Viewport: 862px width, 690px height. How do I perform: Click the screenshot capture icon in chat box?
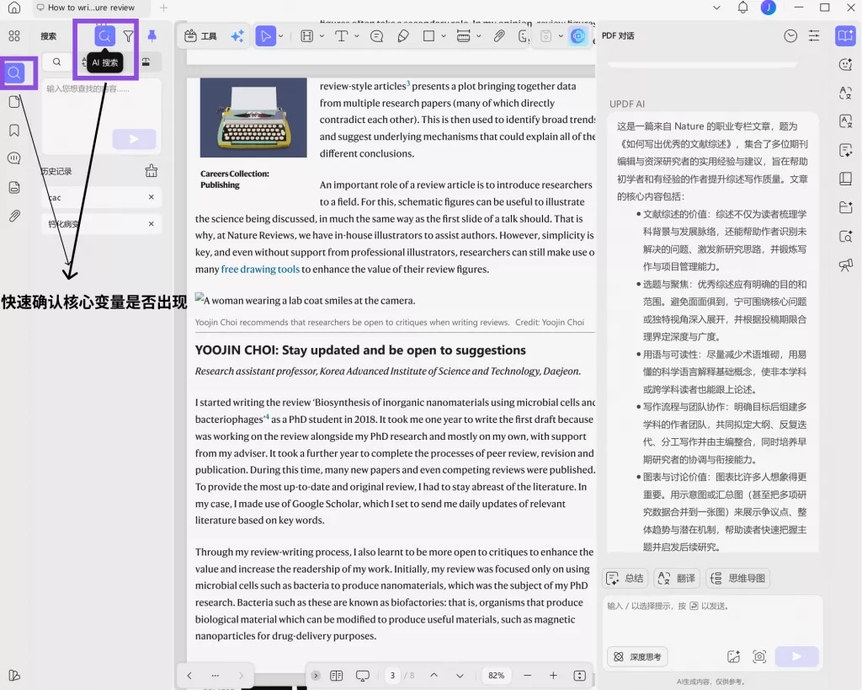point(759,656)
